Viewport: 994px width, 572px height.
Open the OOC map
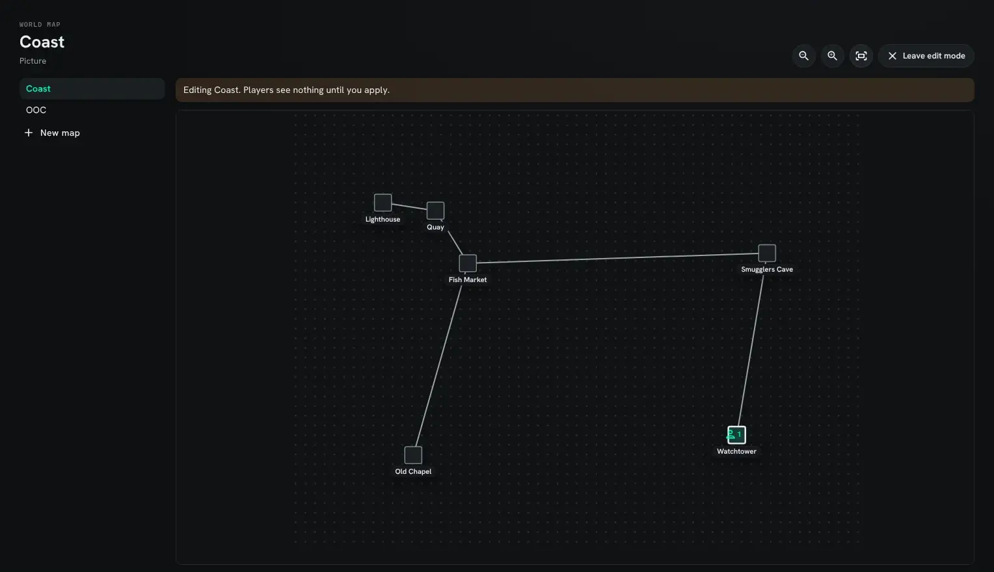[x=92, y=110]
